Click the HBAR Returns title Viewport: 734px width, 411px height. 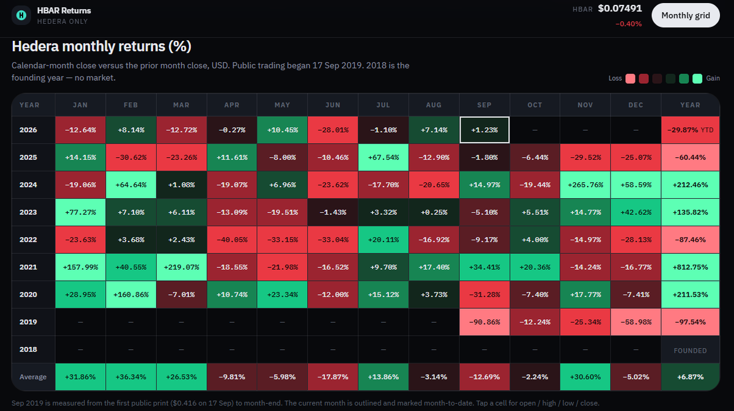(x=64, y=11)
